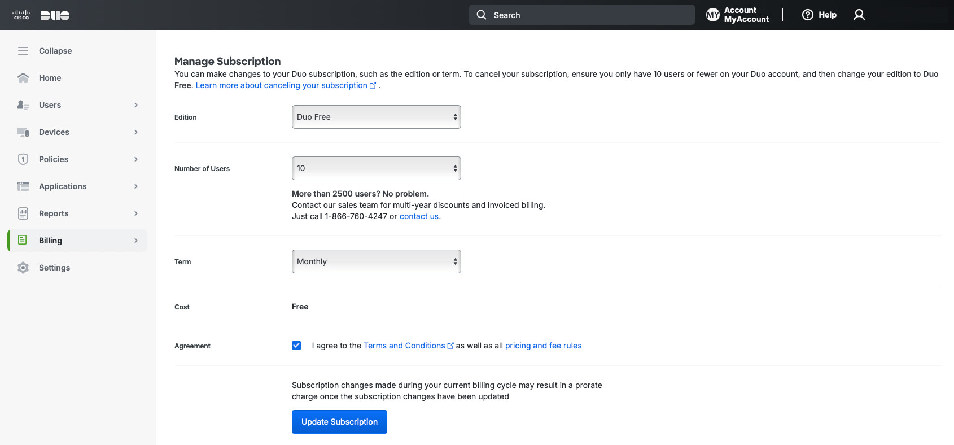Uncheck the agreement checkbox
Viewport: 954px width, 445px height.
coord(296,346)
